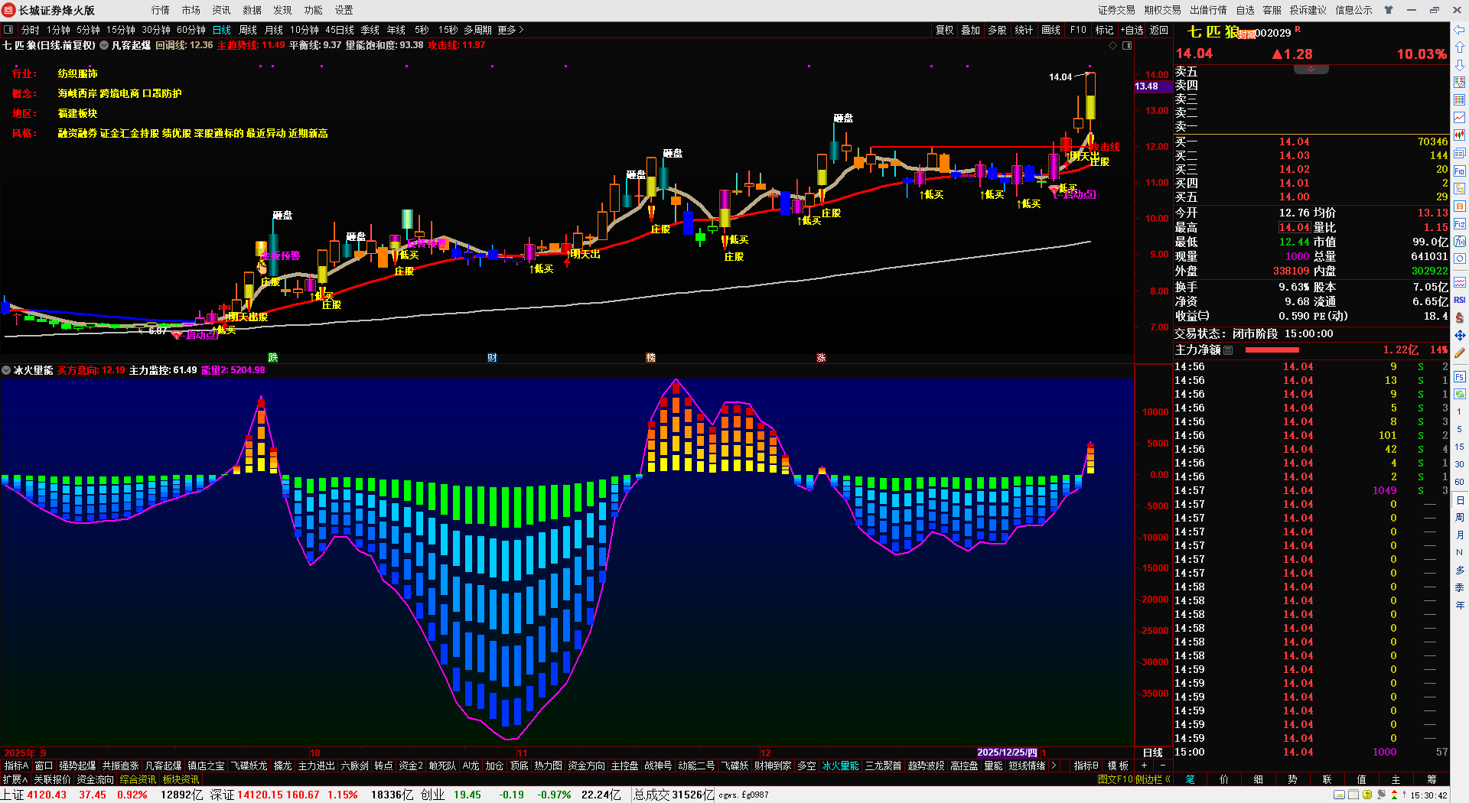The height and width of the screenshot is (803, 1469).
Task: Click the up arrow in right sidebar
Action: click(x=1459, y=47)
